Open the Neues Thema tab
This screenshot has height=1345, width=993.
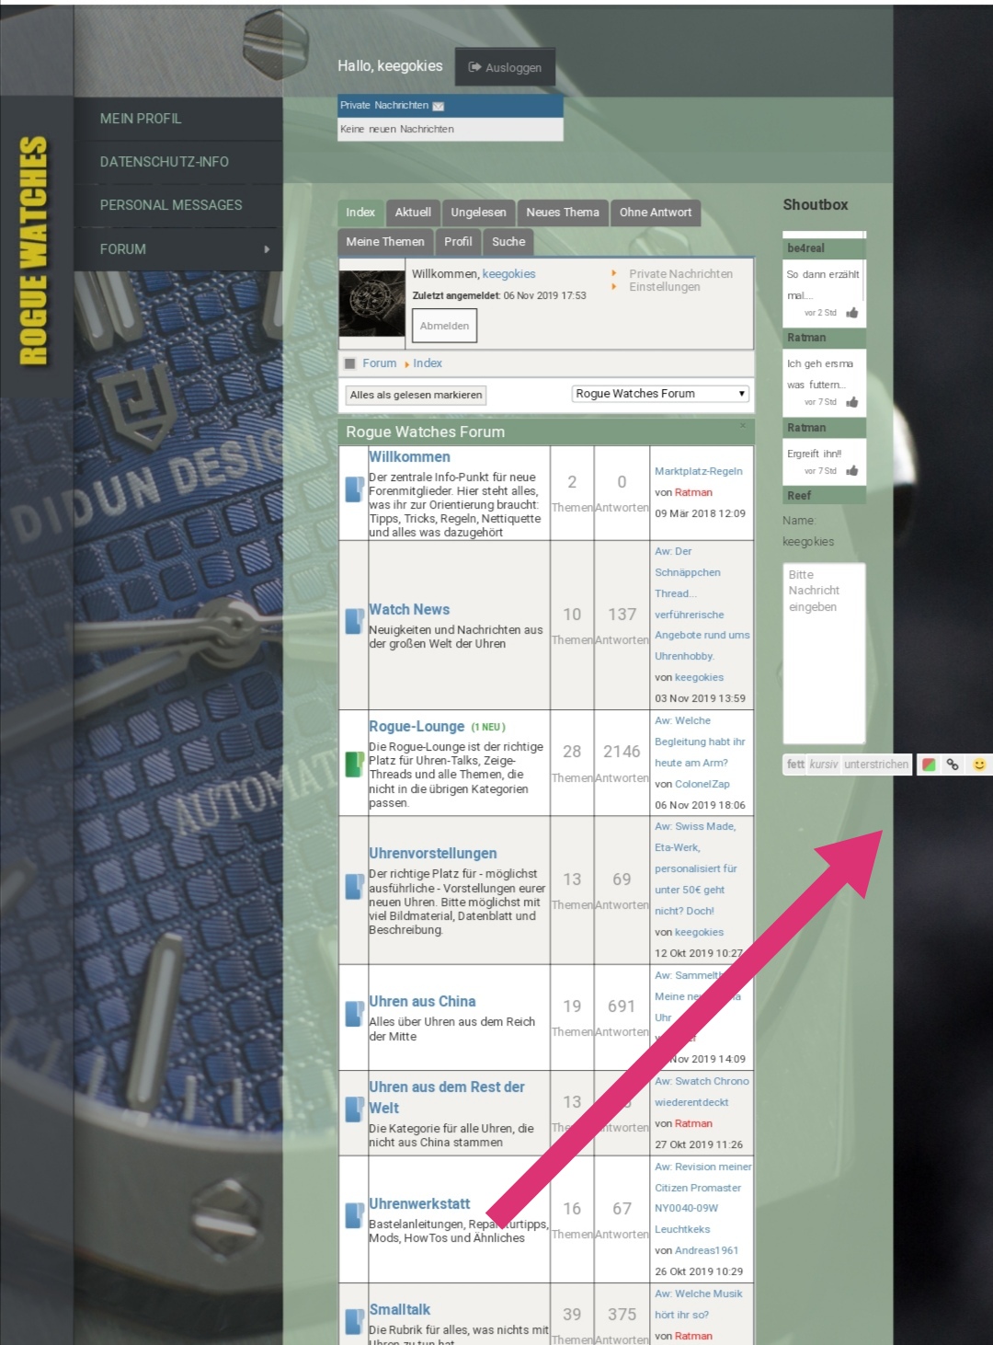click(562, 213)
